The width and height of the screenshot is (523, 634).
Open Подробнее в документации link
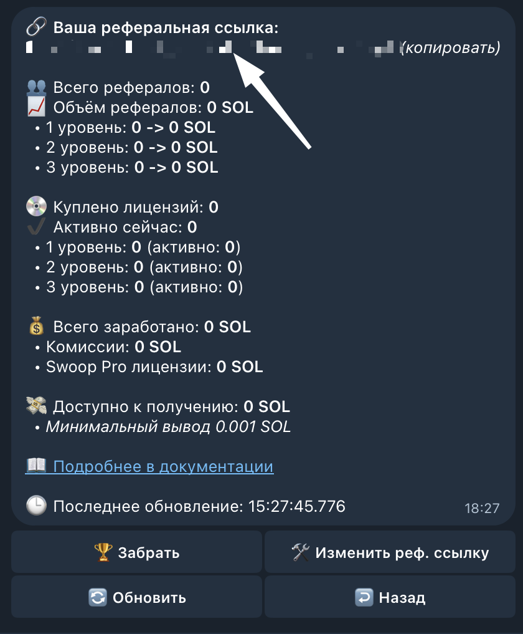click(x=163, y=466)
